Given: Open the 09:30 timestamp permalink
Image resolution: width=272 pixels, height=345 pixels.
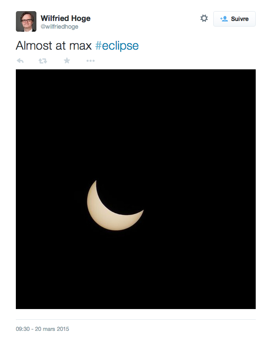Looking at the screenshot, I should click(23, 329).
